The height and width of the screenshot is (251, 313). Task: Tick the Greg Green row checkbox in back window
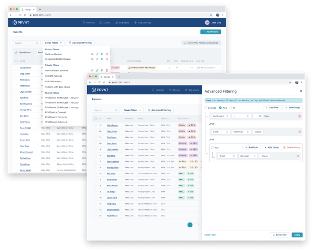[16, 74]
